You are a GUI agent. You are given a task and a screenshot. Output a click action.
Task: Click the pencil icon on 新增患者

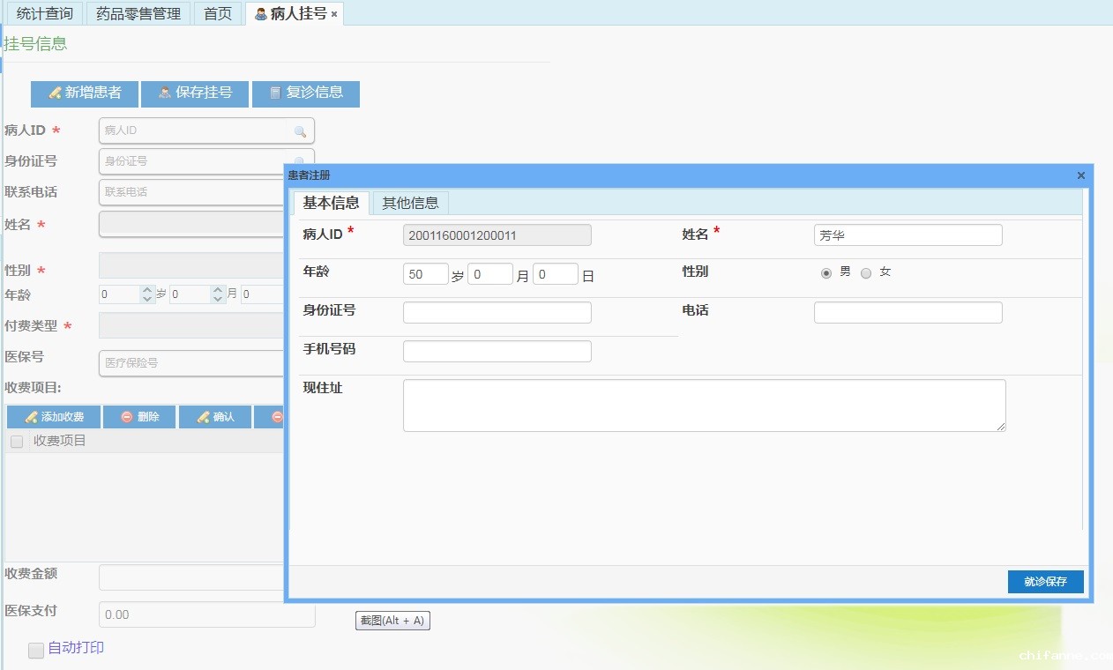coord(55,93)
